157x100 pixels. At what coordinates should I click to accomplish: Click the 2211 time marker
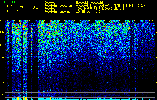point(17,21)
